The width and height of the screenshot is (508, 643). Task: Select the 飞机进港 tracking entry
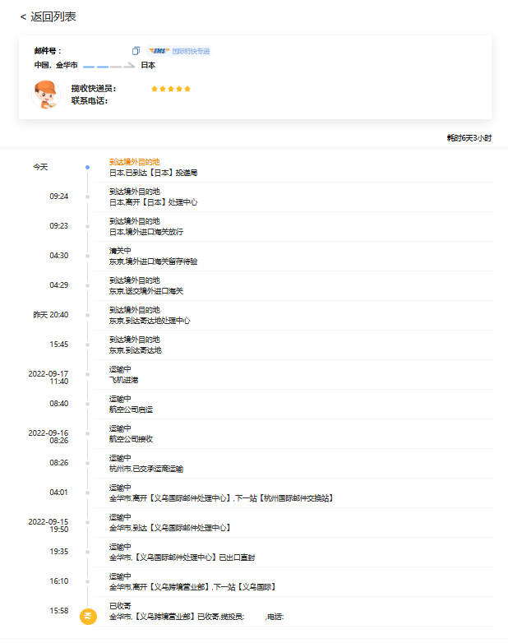124,380
